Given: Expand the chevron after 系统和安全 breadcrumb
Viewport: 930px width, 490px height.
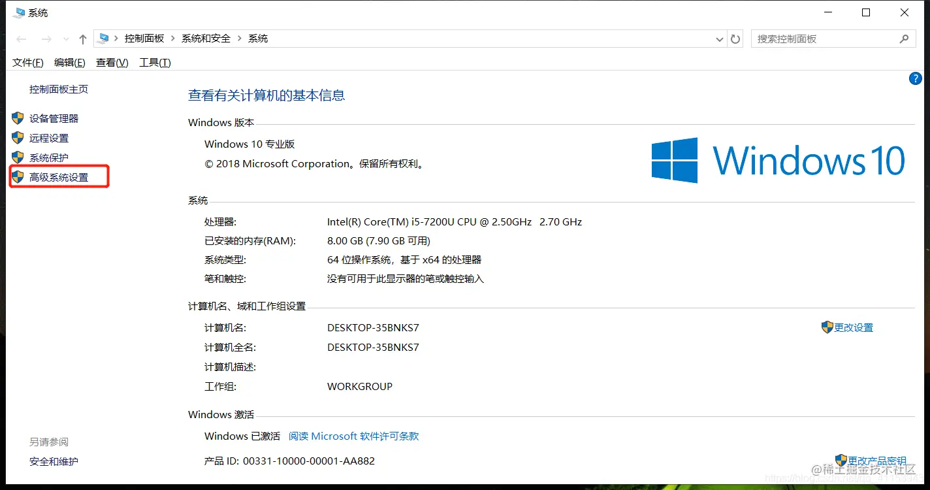Looking at the screenshot, I should coord(240,39).
